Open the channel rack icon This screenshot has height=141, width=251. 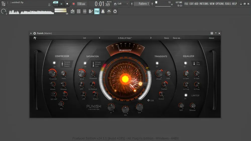[x=79, y=11]
